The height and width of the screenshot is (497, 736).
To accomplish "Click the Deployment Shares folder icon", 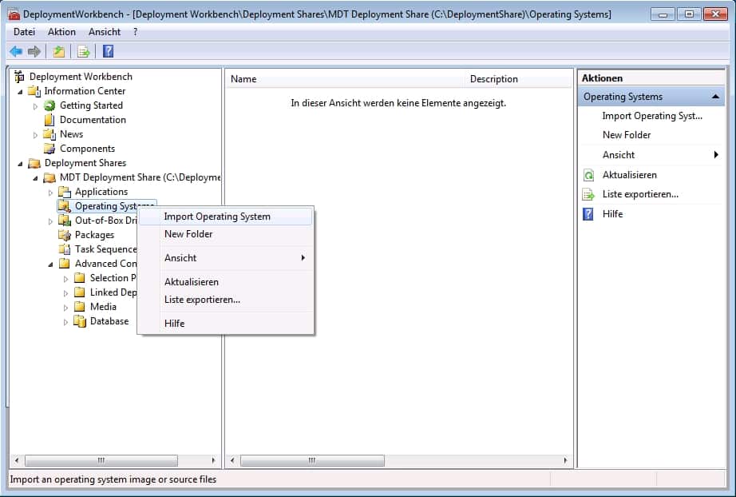I will 34,163.
